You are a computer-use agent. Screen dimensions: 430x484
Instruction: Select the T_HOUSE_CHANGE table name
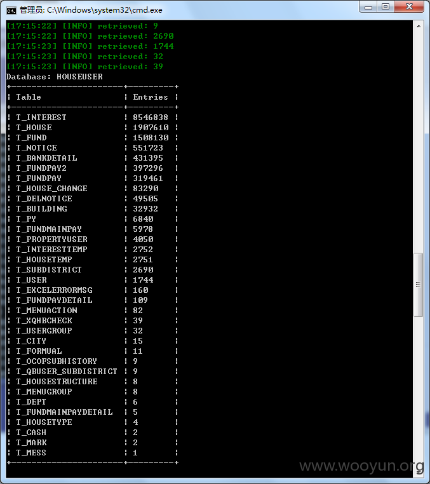click(x=51, y=189)
